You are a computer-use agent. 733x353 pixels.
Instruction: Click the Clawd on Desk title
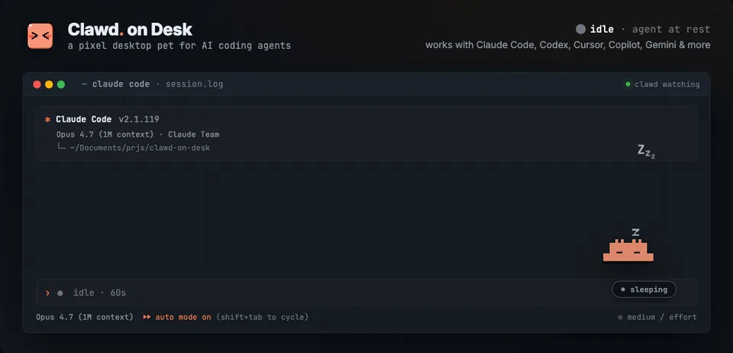(x=130, y=30)
